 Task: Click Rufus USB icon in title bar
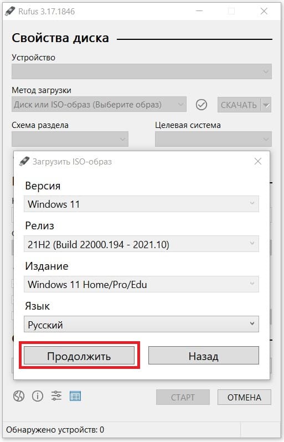pos(10,11)
